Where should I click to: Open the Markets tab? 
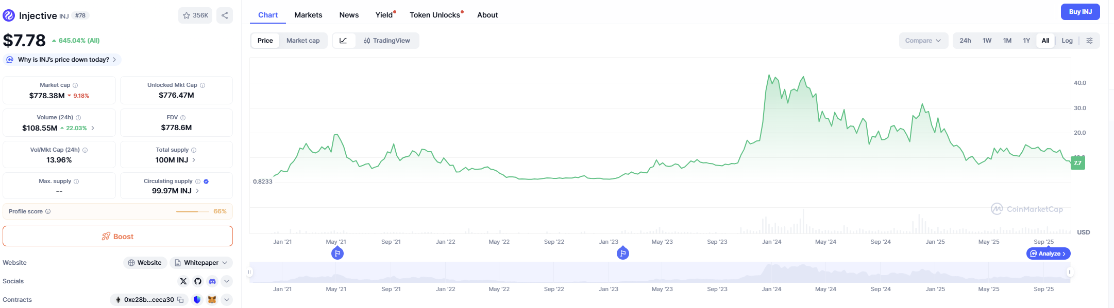[308, 15]
